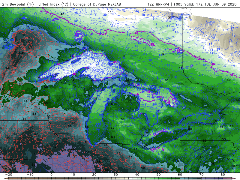Click the black 64 dewpoint value on map

click(x=87, y=142)
